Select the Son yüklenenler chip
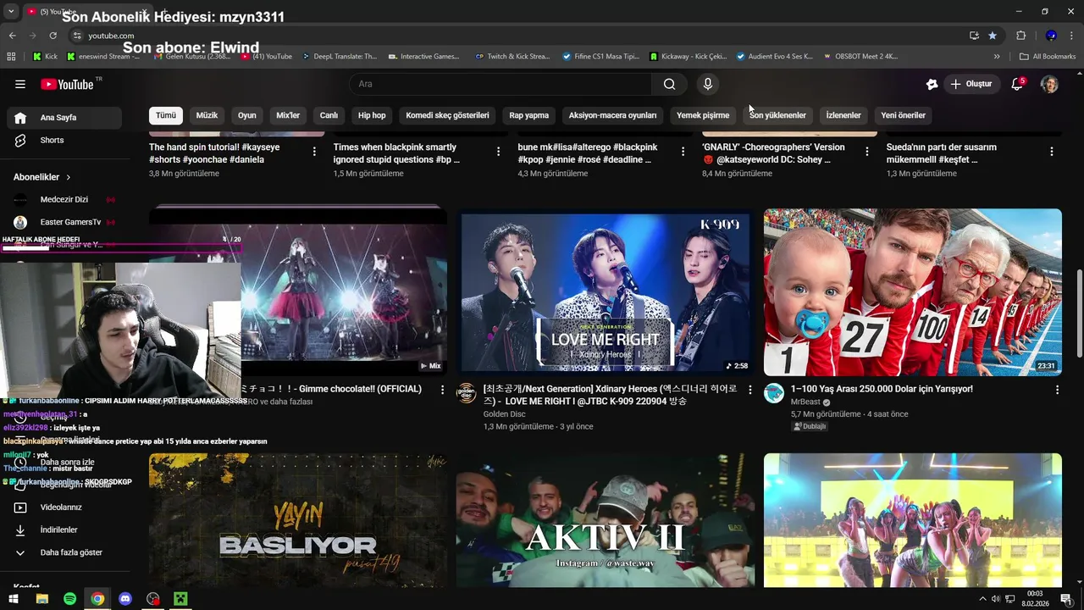This screenshot has width=1084, height=610. tap(777, 115)
